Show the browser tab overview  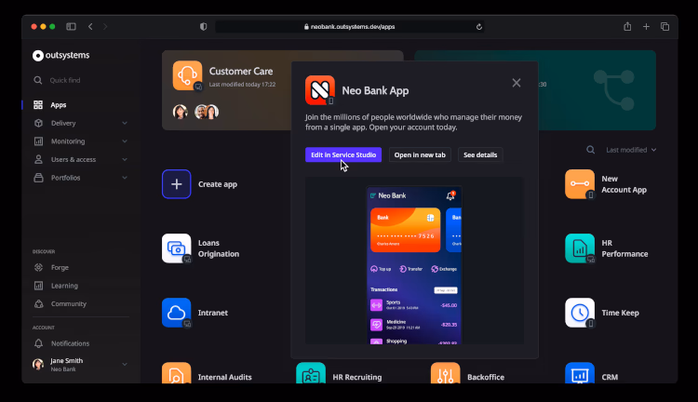point(664,27)
